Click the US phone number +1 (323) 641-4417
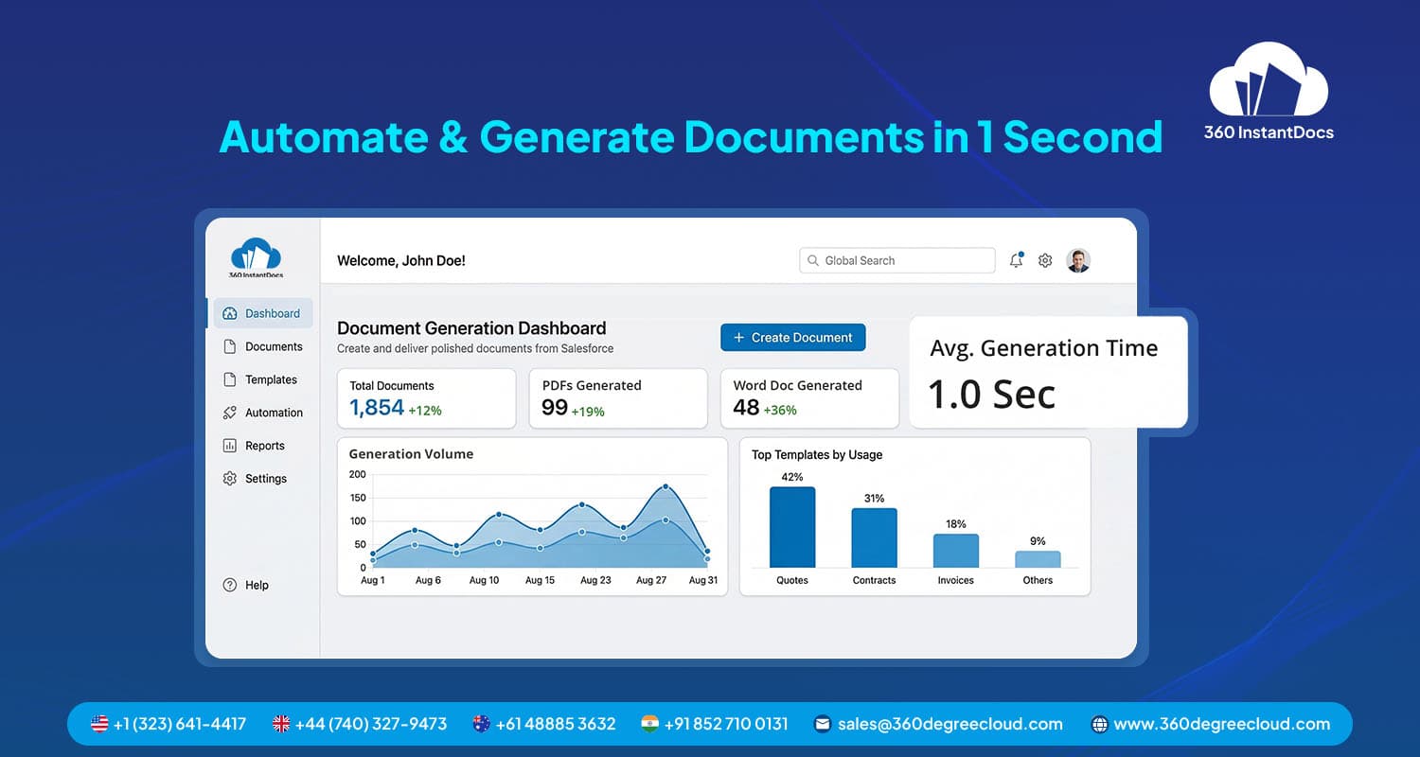This screenshot has height=757, width=1420. (x=179, y=724)
